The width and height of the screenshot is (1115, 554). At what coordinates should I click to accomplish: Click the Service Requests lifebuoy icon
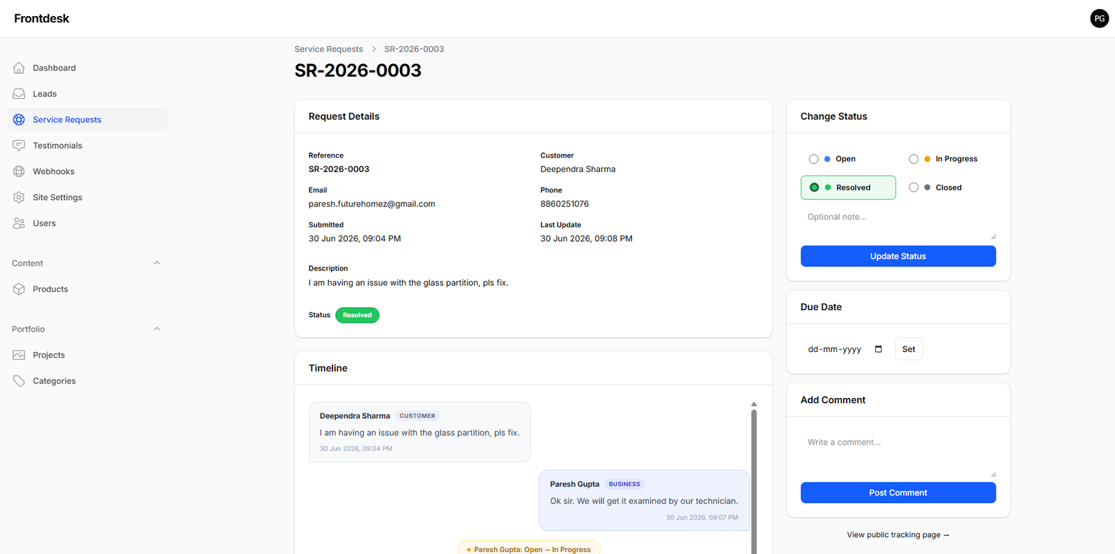tap(19, 120)
